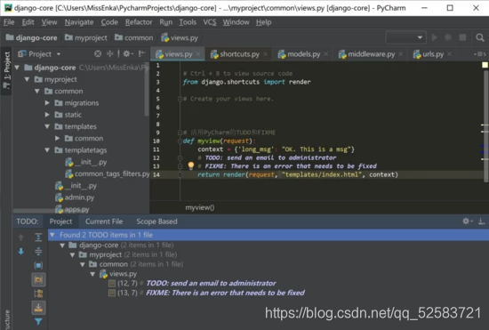Hide the Project tool window with the Hide icon
This screenshot has height=330, width=489.
(x=142, y=54)
